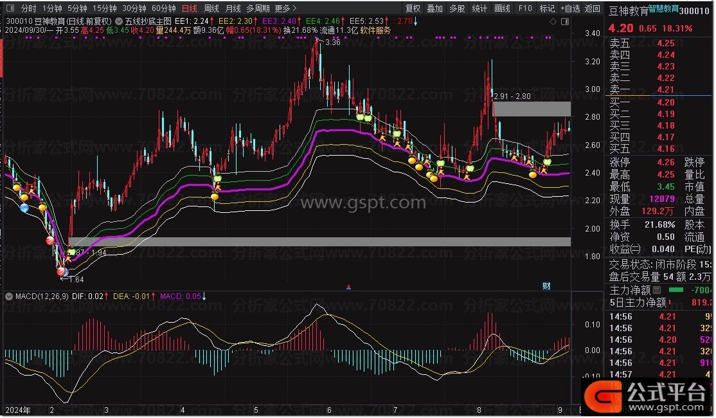Open the MACD(12,26,9) indicator dropdown icon
Screen dimensions: 716x418
click(x=8, y=296)
